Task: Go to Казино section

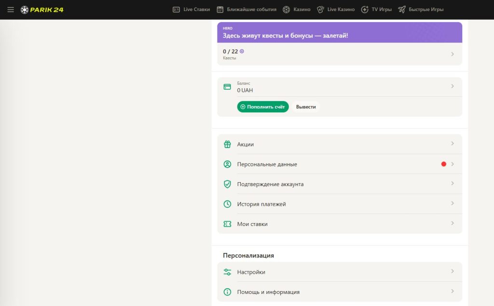Action: [x=297, y=10]
